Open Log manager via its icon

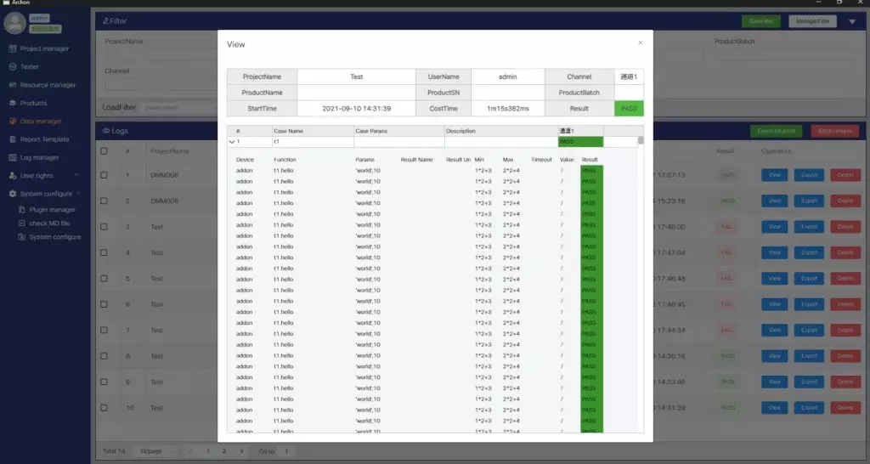tap(12, 157)
